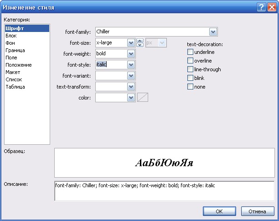Click the help question mark icon
279x221 pixels.
(x=261, y=7)
